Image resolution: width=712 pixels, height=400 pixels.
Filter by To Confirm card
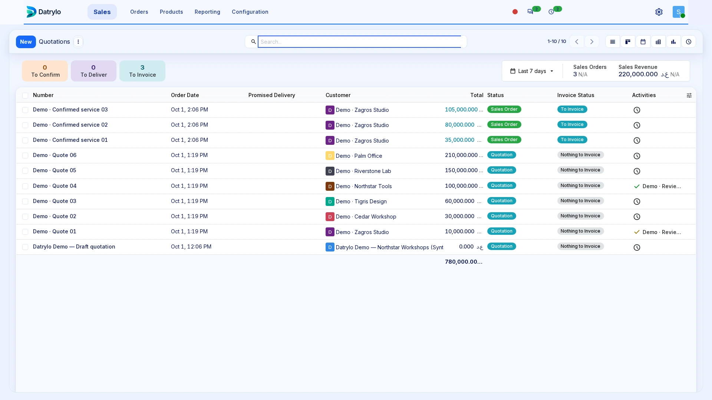pyautogui.click(x=45, y=71)
